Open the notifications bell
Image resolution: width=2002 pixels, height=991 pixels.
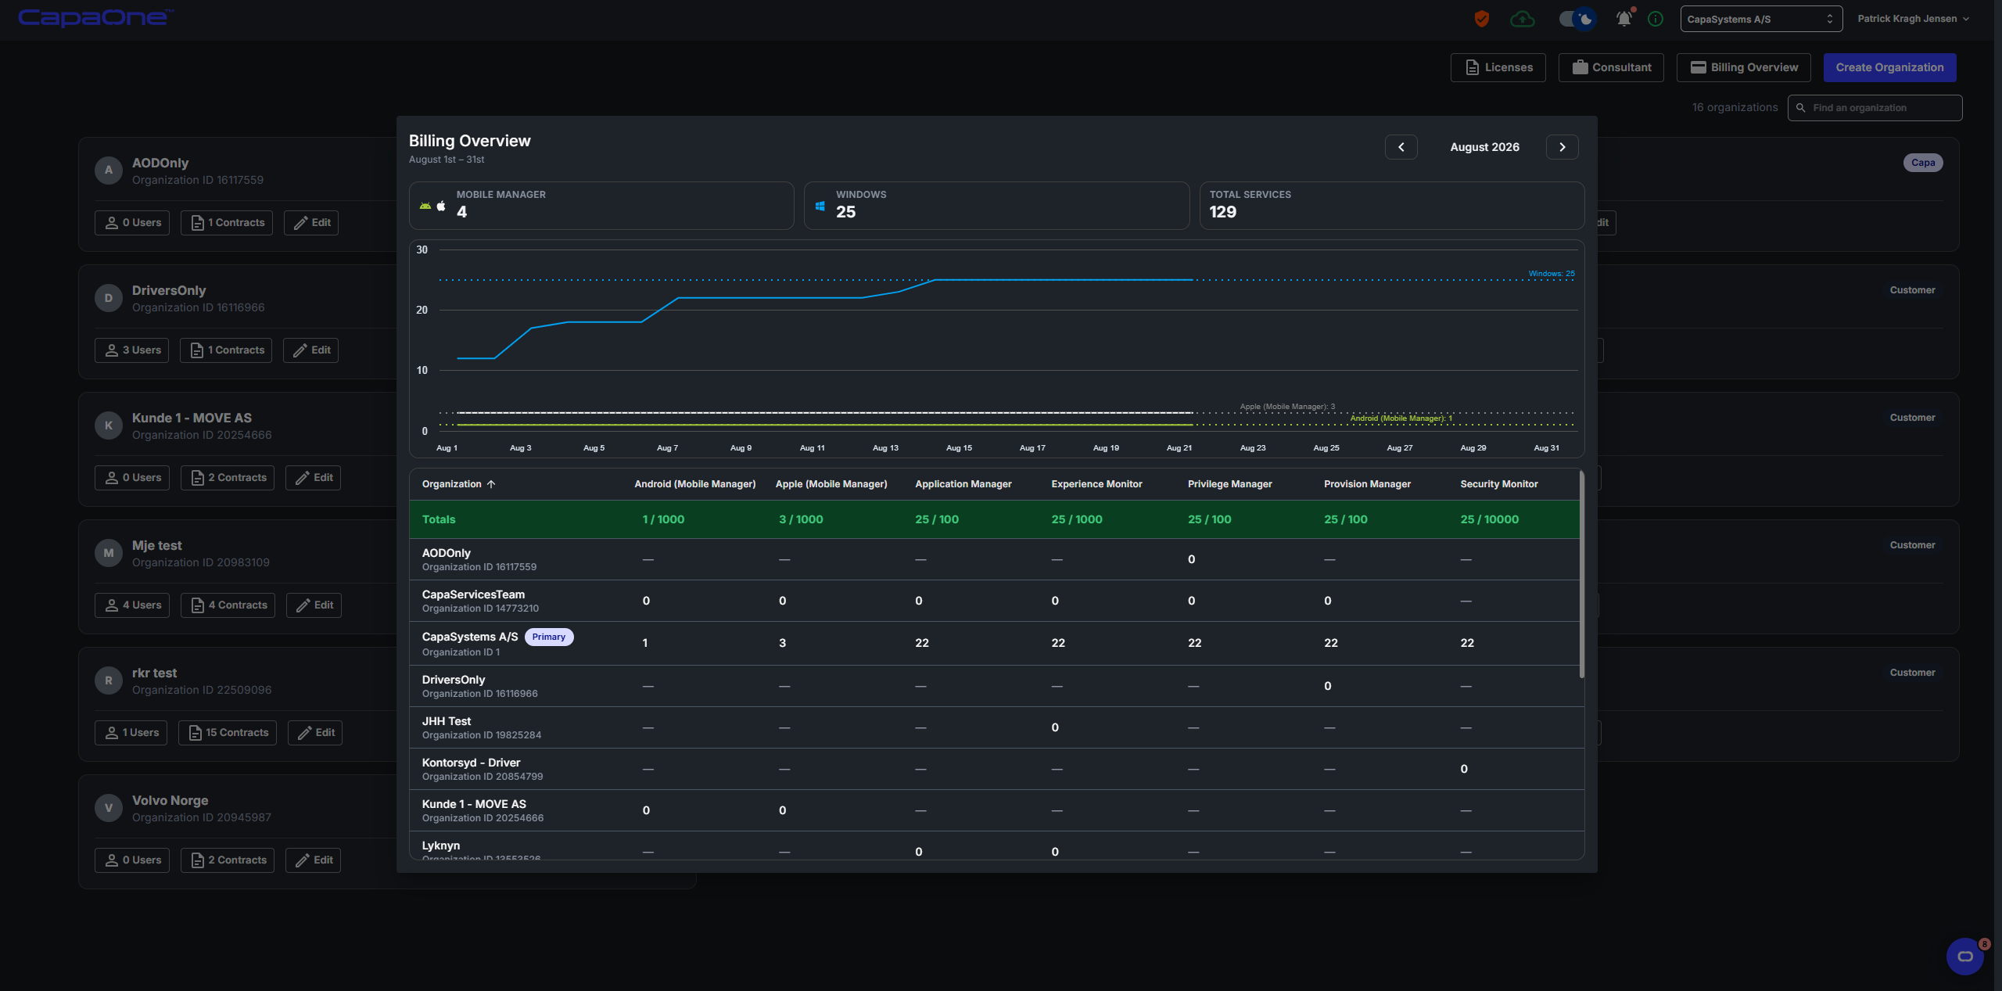click(x=1624, y=19)
